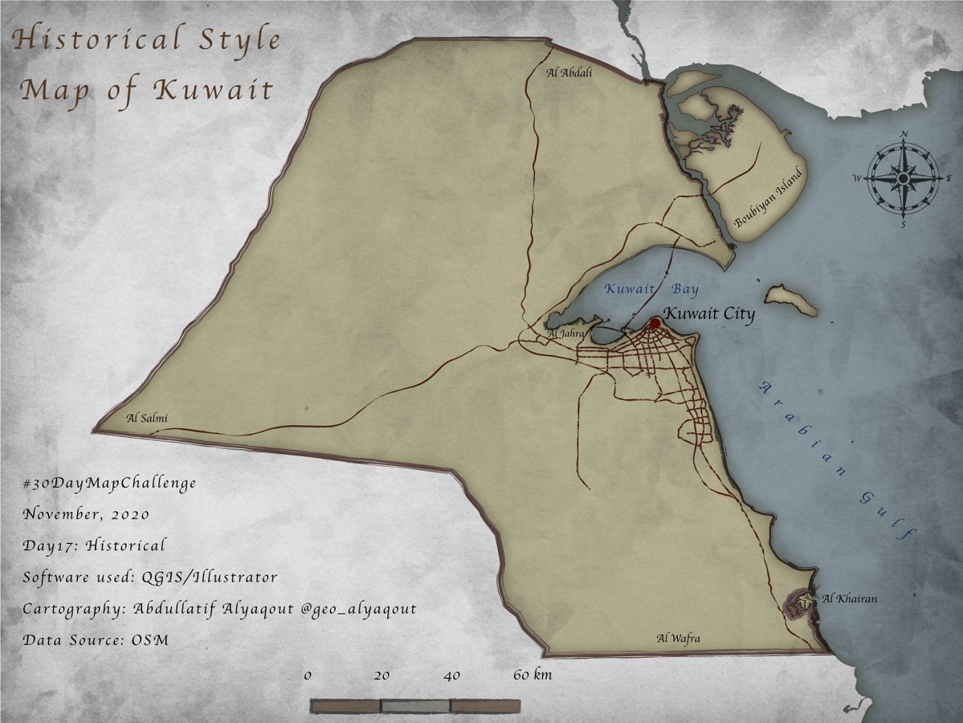963x723 pixels.
Task: Select the Software used: QGIS/Illustrator line
Action: pos(150,578)
